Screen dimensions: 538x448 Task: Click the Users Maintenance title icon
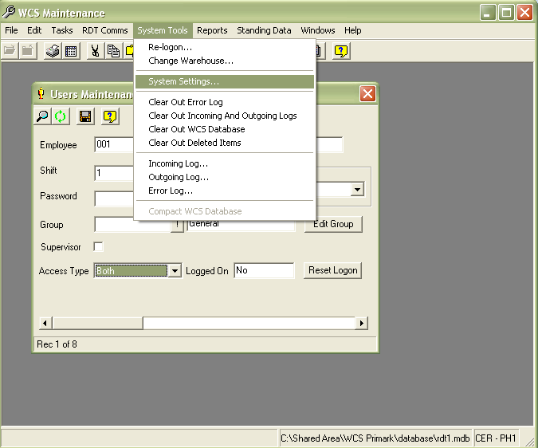pyautogui.click(x=41, y=93)
